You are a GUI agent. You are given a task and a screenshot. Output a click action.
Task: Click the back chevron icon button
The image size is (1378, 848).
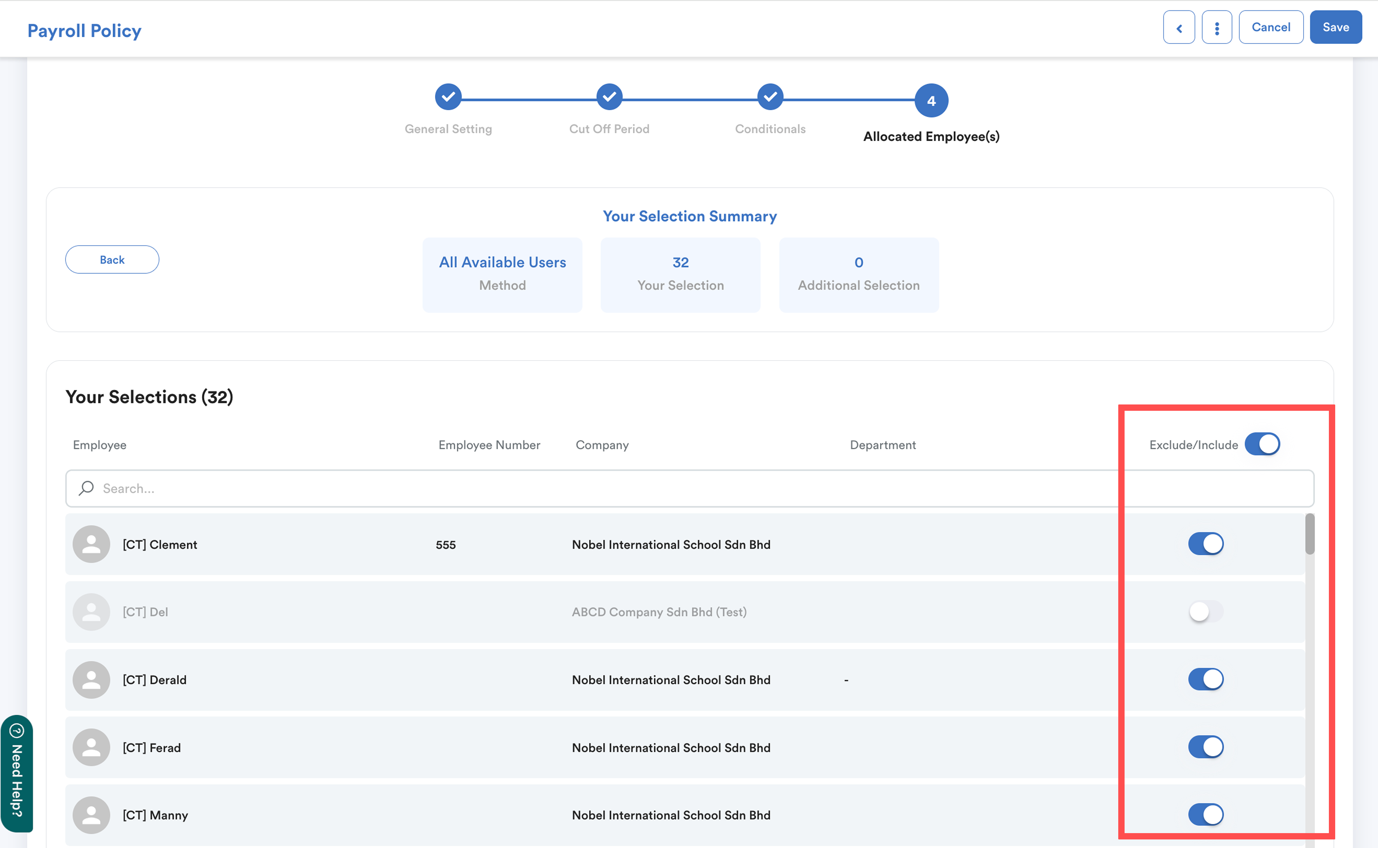click(1178, 28)
